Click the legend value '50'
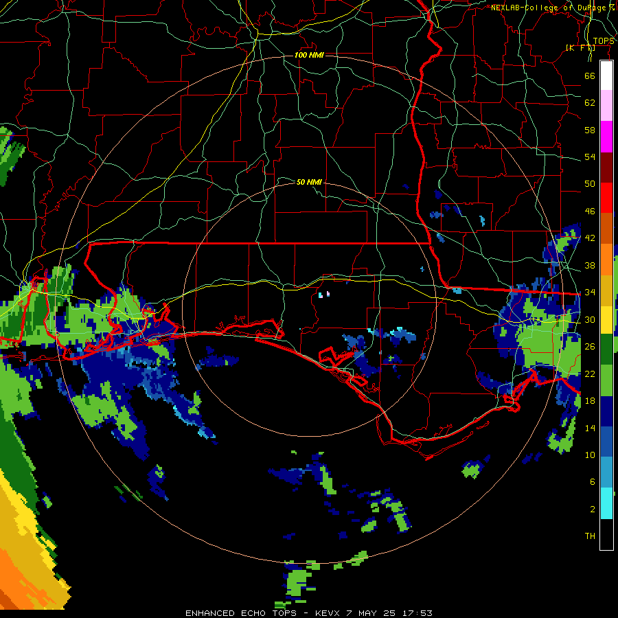Screen dimensions: 618x618 (x=590, y=183)
